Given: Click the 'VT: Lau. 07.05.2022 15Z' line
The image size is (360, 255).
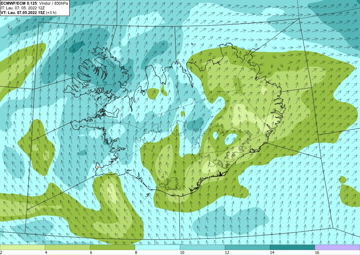Looking at the screenshot, I should coord(23,12).
